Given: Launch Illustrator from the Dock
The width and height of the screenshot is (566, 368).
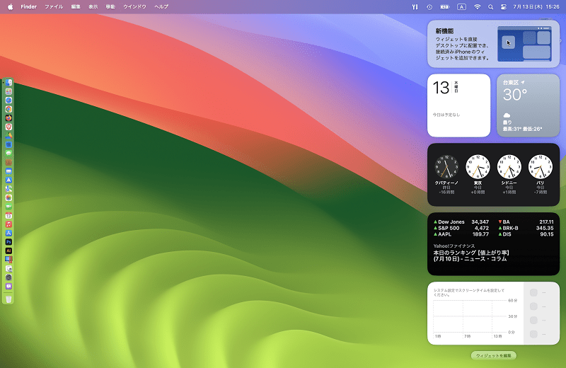Looking at the screenshot, I should (x=8, y=251).
